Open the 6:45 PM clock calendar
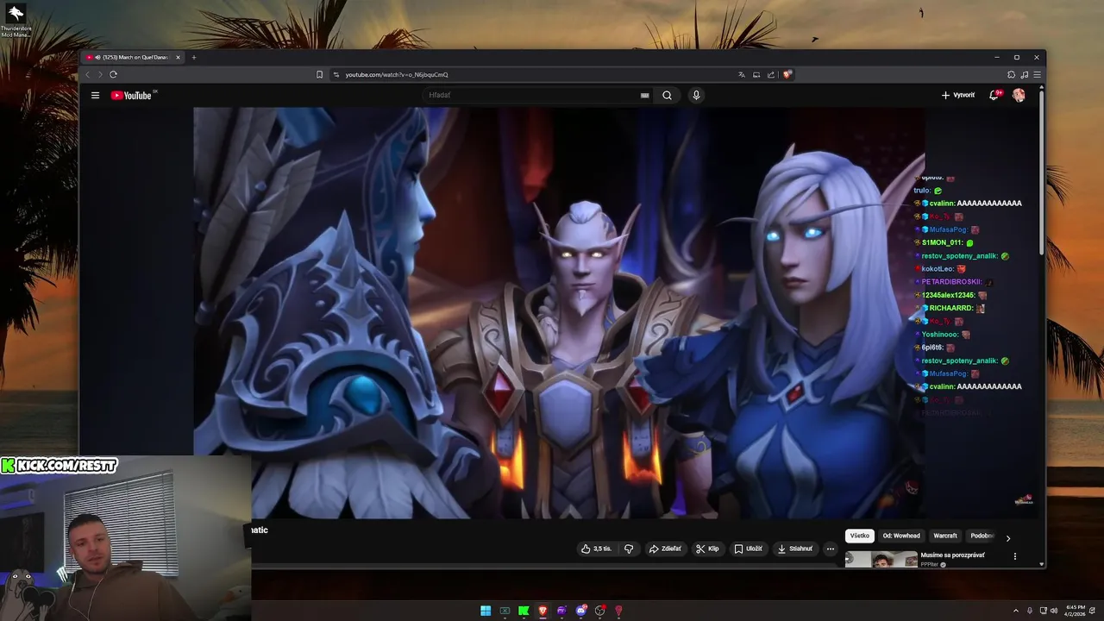Viewport: 1104px width, 621px height. pos(1076,611)
